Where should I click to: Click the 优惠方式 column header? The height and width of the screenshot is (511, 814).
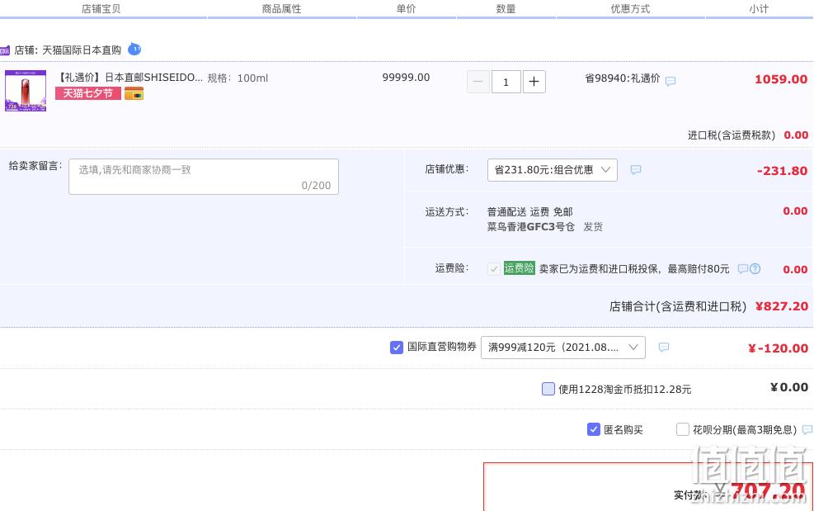point(630,9)
